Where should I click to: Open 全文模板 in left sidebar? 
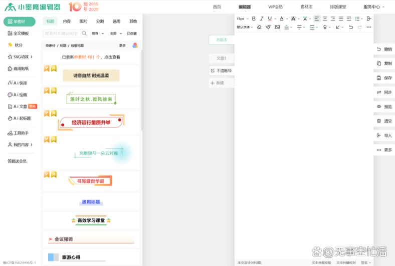coord(18,33)
